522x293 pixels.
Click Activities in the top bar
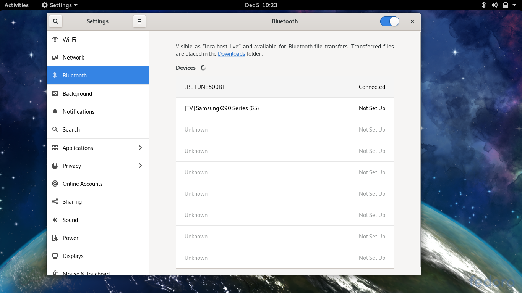click(x=16, y=5)
